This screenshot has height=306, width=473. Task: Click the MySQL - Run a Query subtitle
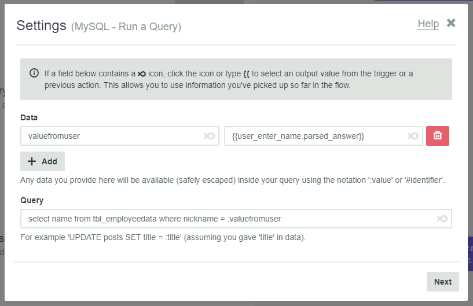[126, 27]
